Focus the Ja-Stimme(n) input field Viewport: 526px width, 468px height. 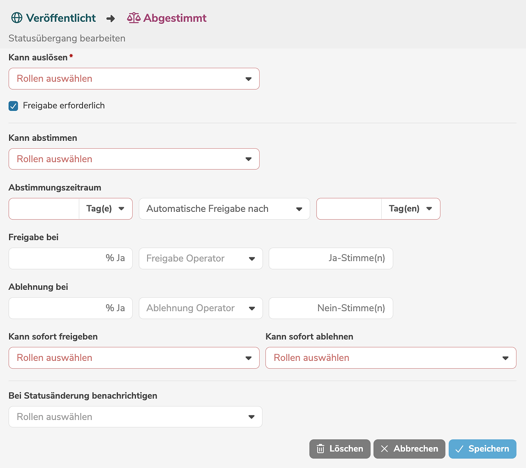(x=330, y=259)
